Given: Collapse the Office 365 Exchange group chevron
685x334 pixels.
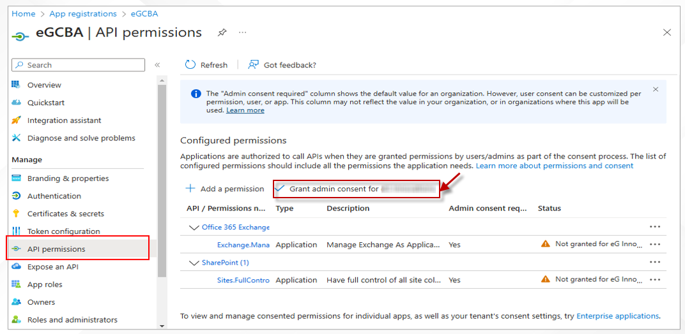Looking at the screenshot, I should 194,227.
